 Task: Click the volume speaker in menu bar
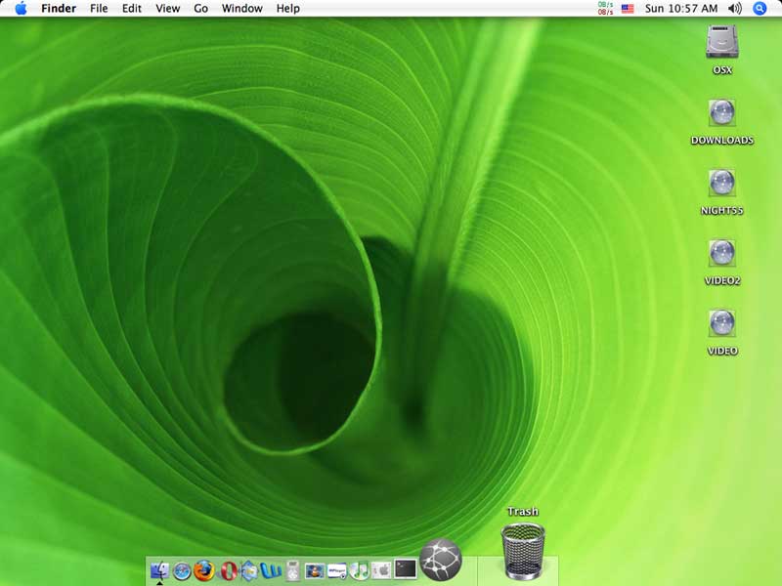[x=735, y=9]
